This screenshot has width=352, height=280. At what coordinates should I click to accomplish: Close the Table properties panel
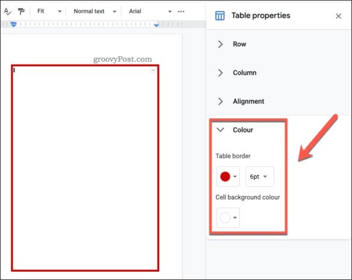tap(339, 16)
